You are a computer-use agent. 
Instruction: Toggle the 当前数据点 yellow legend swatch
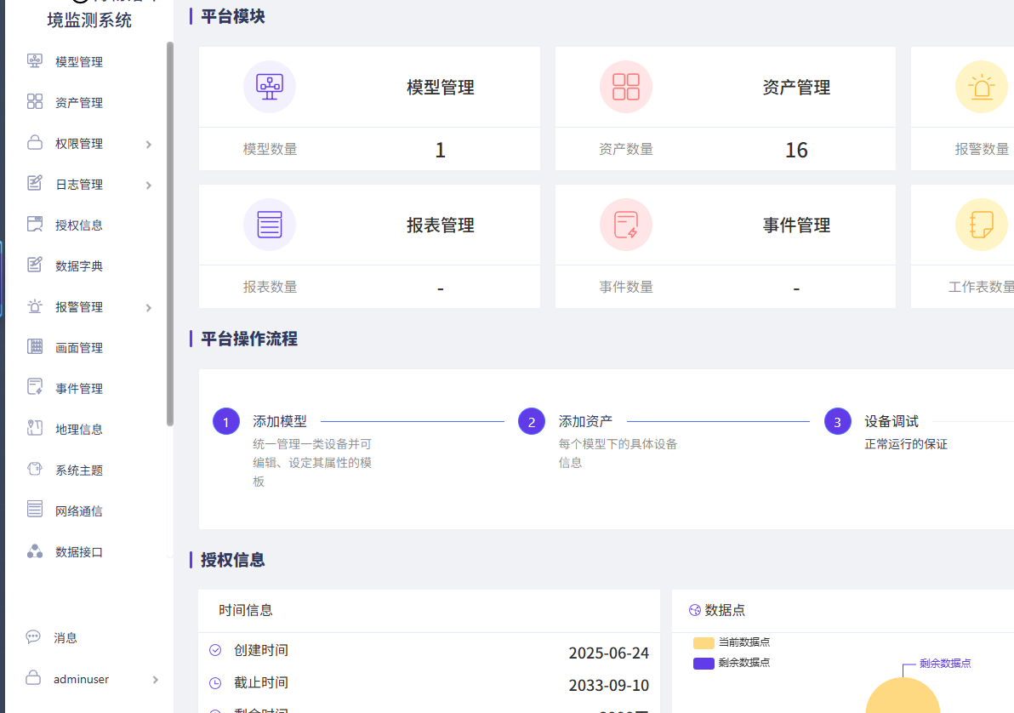[704, 642]
